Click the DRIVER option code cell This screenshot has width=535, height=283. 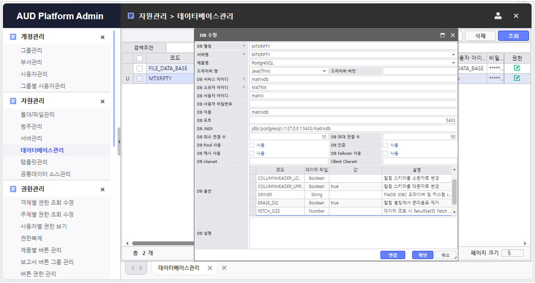[x=280, y=195]
